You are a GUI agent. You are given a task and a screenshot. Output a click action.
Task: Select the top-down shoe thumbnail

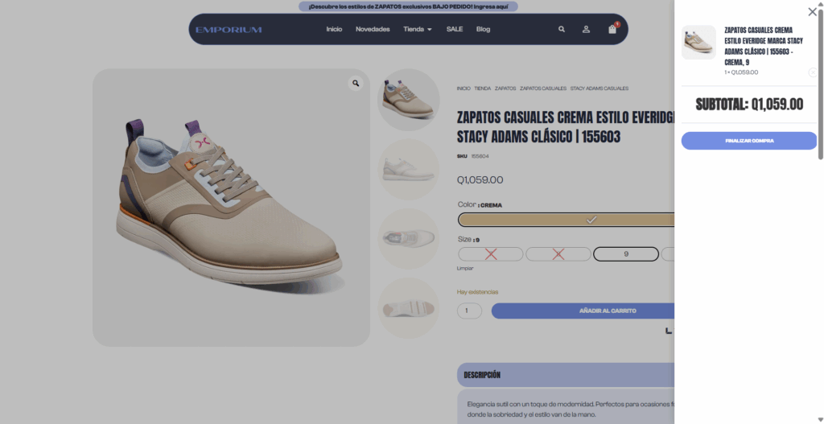408,238
